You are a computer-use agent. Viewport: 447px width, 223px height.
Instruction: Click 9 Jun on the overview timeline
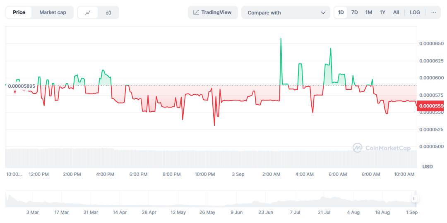(236, 213)
